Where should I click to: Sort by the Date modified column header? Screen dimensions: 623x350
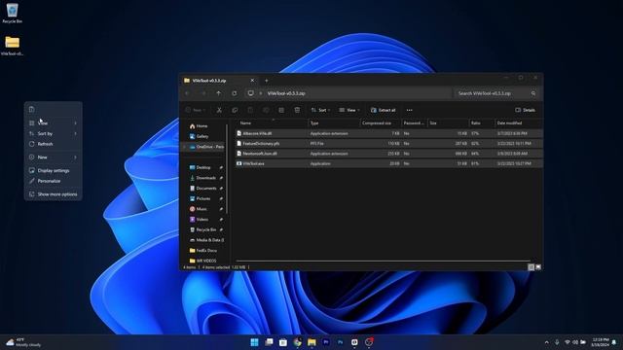point(519,123)
